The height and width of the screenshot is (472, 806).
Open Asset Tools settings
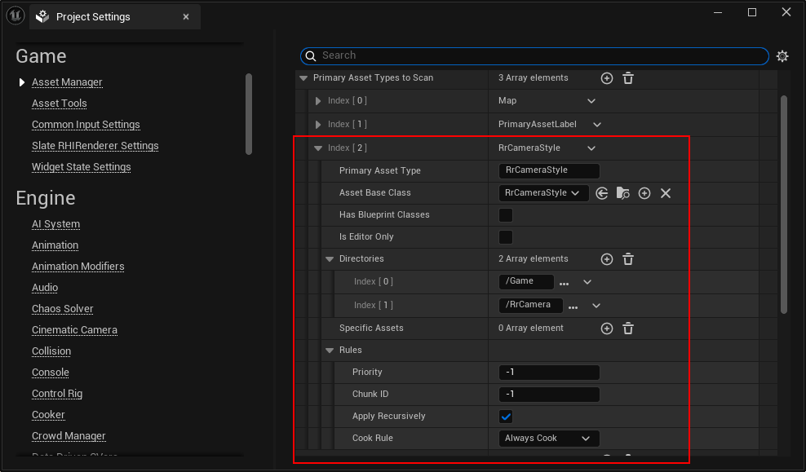point(59,104)
